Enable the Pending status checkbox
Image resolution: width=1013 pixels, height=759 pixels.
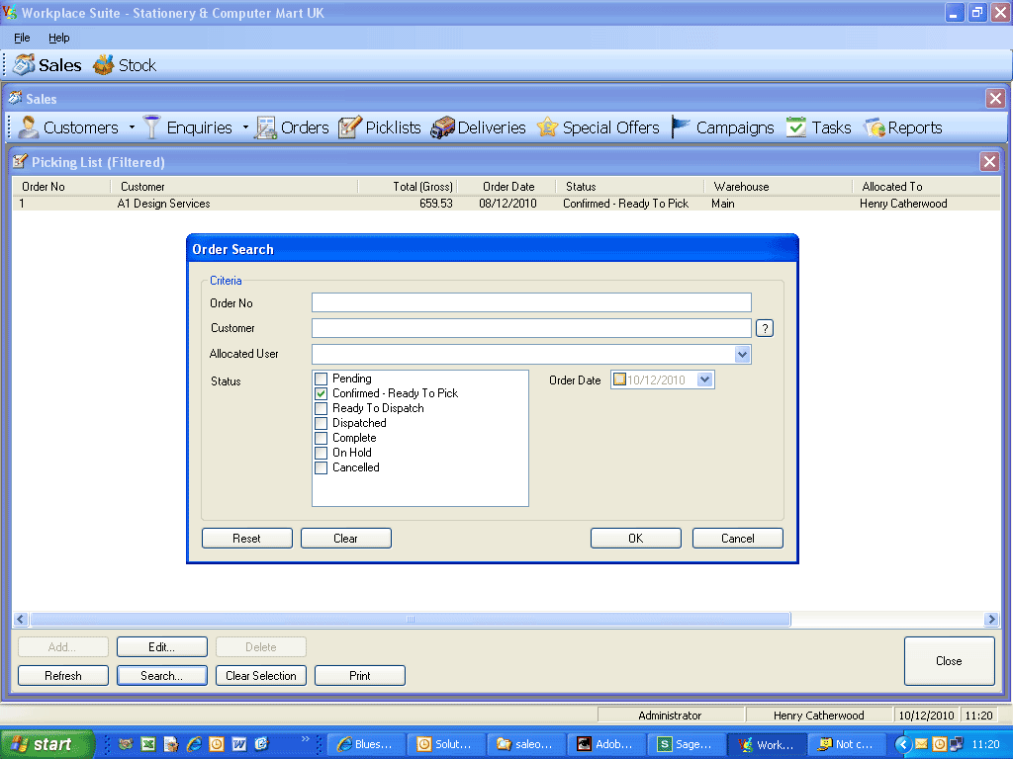[322, 379]
